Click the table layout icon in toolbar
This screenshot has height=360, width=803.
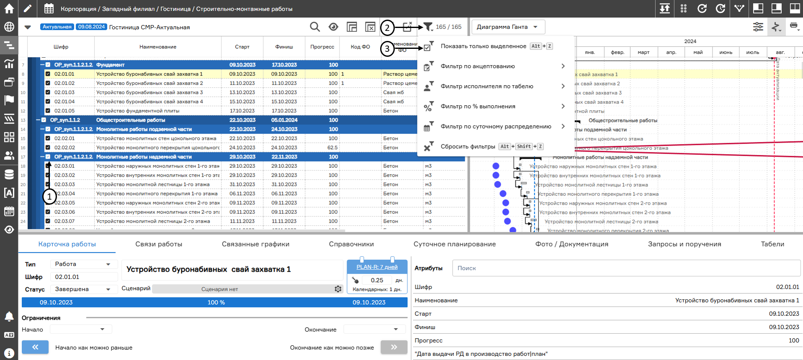click(352, 27)
